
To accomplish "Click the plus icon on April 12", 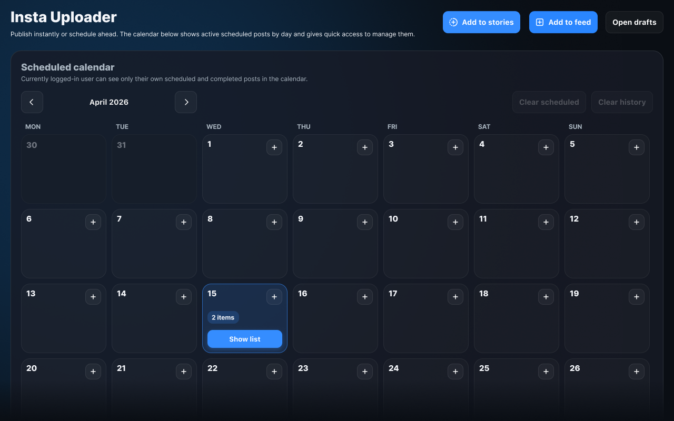I will (x=637, y=222).
